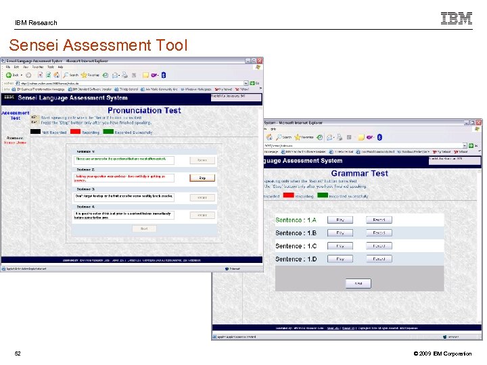Viewport: 487px width, 365px height.
Task: Click Home icon in Pronunciation window toolbar
Action: tap(57, 75)
